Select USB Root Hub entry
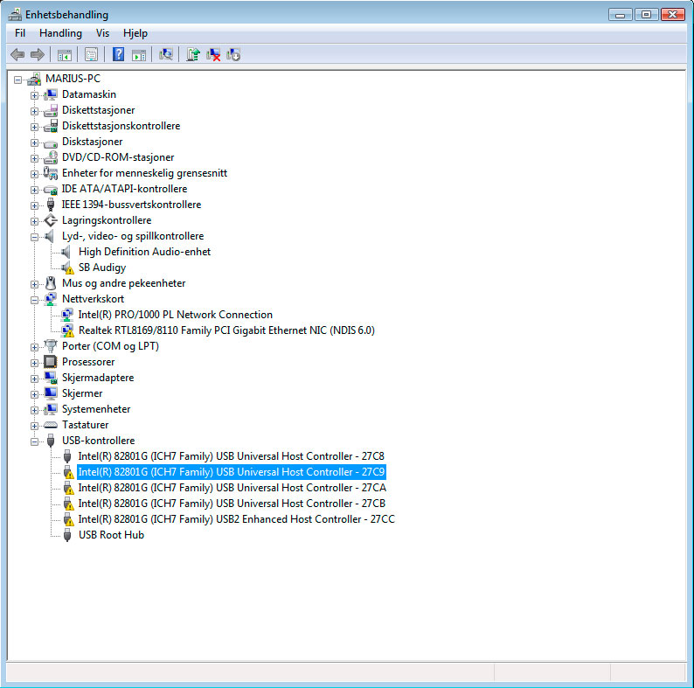The image size is (694, 688). point(112,535)
